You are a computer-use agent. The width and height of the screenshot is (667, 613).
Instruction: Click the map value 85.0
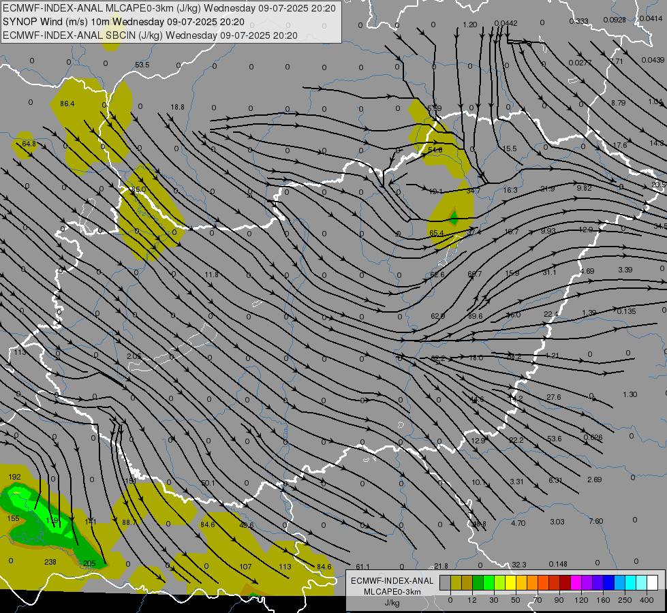(x=139, y=189)
